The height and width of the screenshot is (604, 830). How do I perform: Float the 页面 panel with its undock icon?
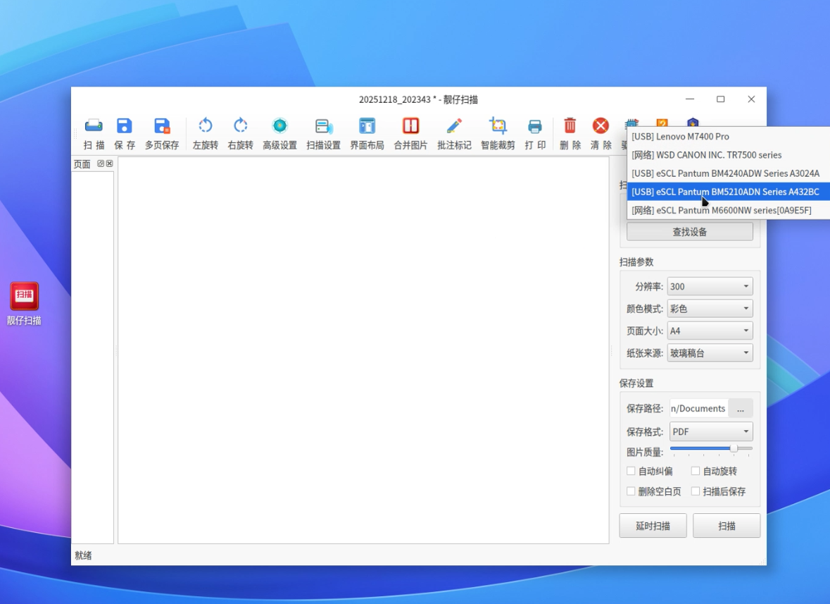pos(101,164)
